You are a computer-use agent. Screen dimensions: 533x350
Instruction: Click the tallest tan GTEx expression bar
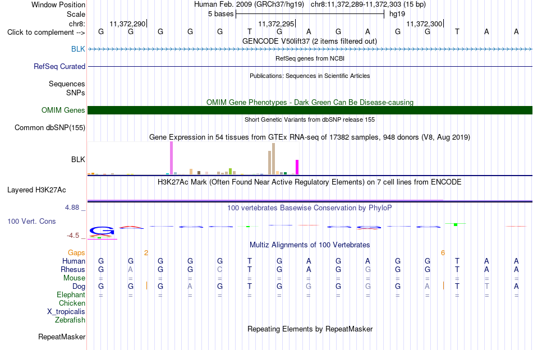(274, 159)
